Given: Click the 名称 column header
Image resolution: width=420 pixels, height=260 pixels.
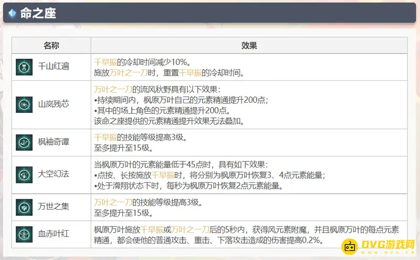Looking at the screenshot, I should [51, 46].
